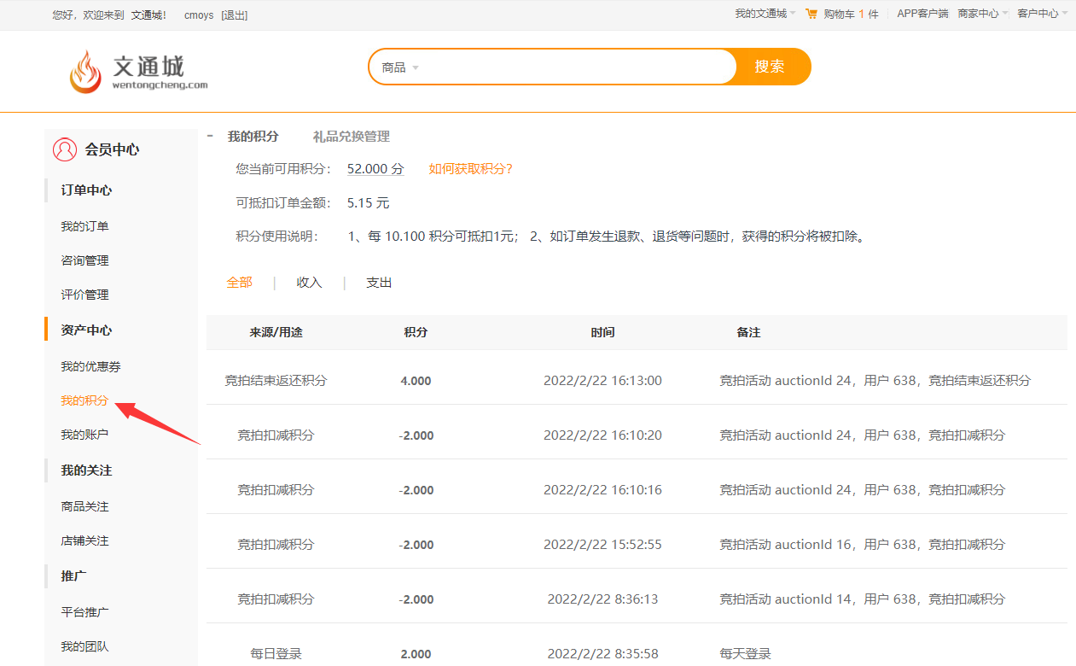The height and width of the screenshot is (666, 1076).
Task: Open the APP客户端 link
Action: click(x=922, y=14)
